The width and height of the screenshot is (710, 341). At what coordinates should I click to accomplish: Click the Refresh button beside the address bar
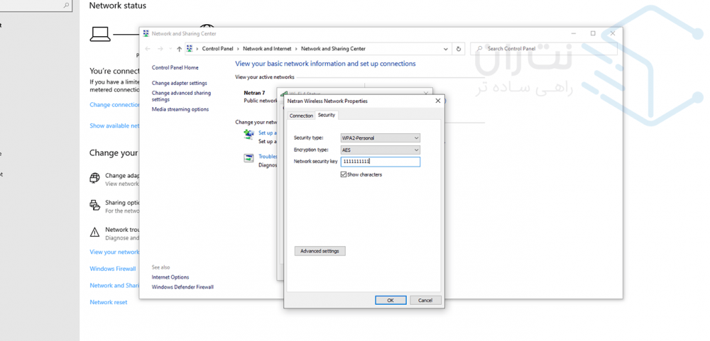459,49
